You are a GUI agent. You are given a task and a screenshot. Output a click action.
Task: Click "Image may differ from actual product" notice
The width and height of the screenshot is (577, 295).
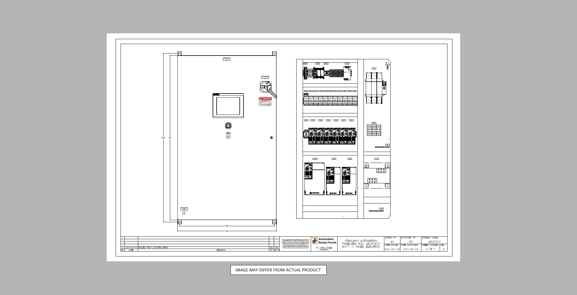coord(278,270)
